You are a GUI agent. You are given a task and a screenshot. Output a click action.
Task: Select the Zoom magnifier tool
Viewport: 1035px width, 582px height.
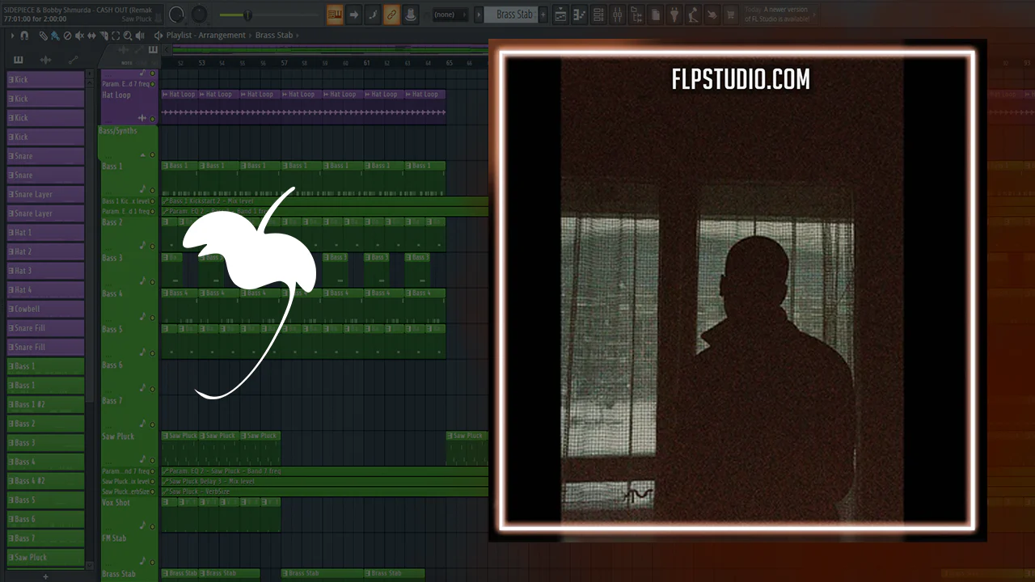tap(128, 36)
